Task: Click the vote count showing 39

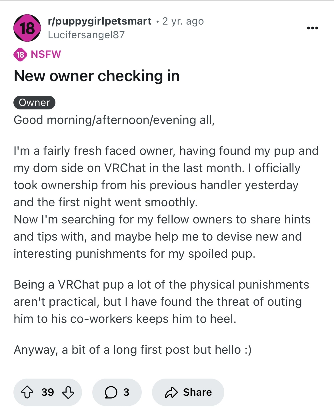Action: click(47, 392)
